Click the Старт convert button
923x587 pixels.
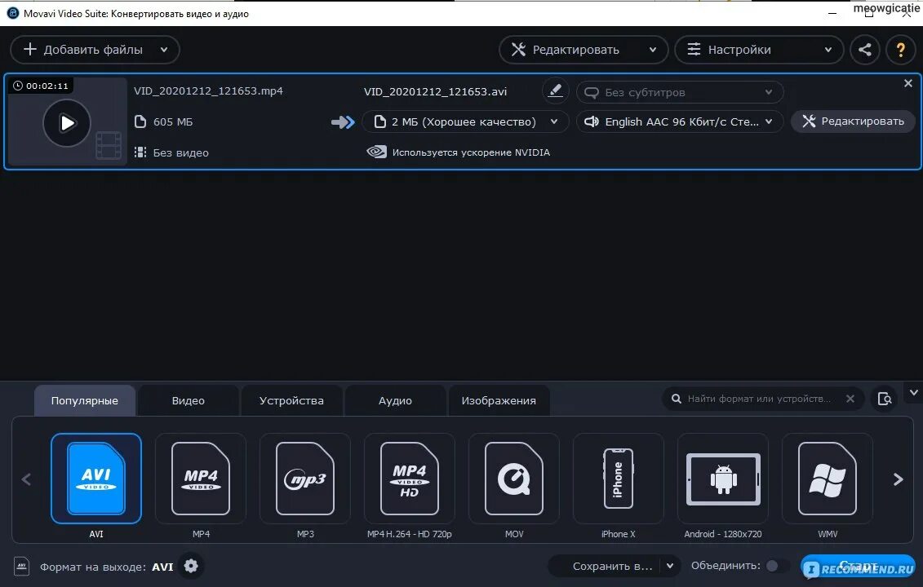858,566
